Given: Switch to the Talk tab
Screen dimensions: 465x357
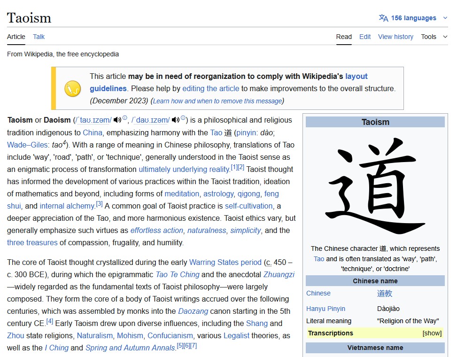Looking at the screenshot, I should pyautogui.click(x=39, y=37).
